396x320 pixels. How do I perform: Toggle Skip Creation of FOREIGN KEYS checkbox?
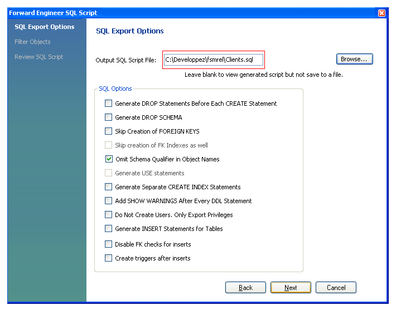(x=109, y=131)
